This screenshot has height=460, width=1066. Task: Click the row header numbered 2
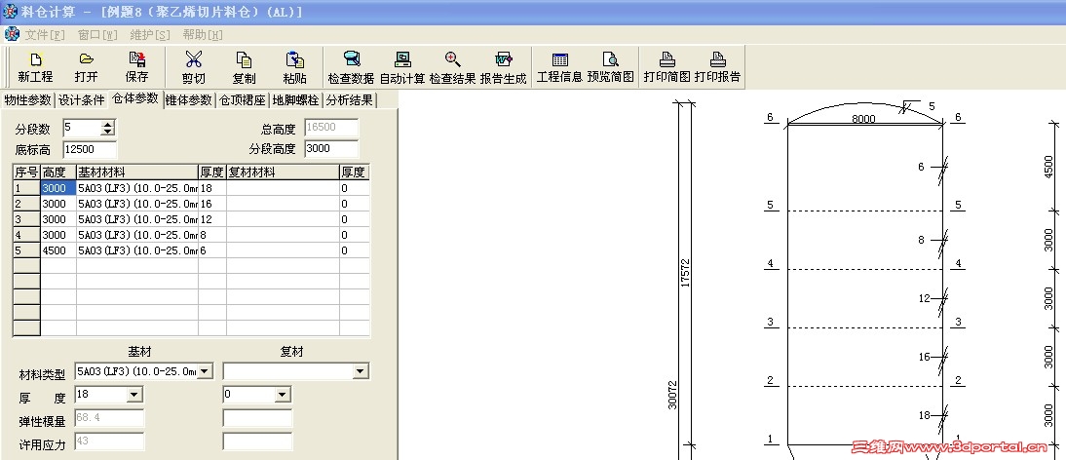coord(26,204)
